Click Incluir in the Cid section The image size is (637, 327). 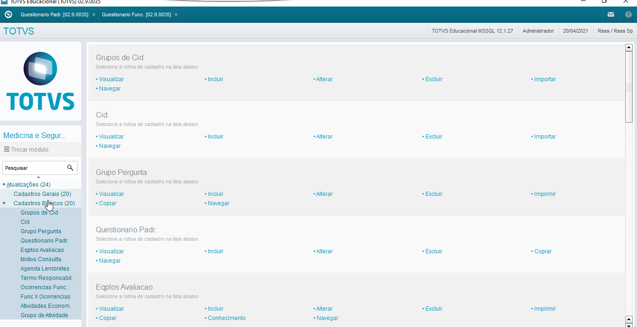(x=215, y=137)
